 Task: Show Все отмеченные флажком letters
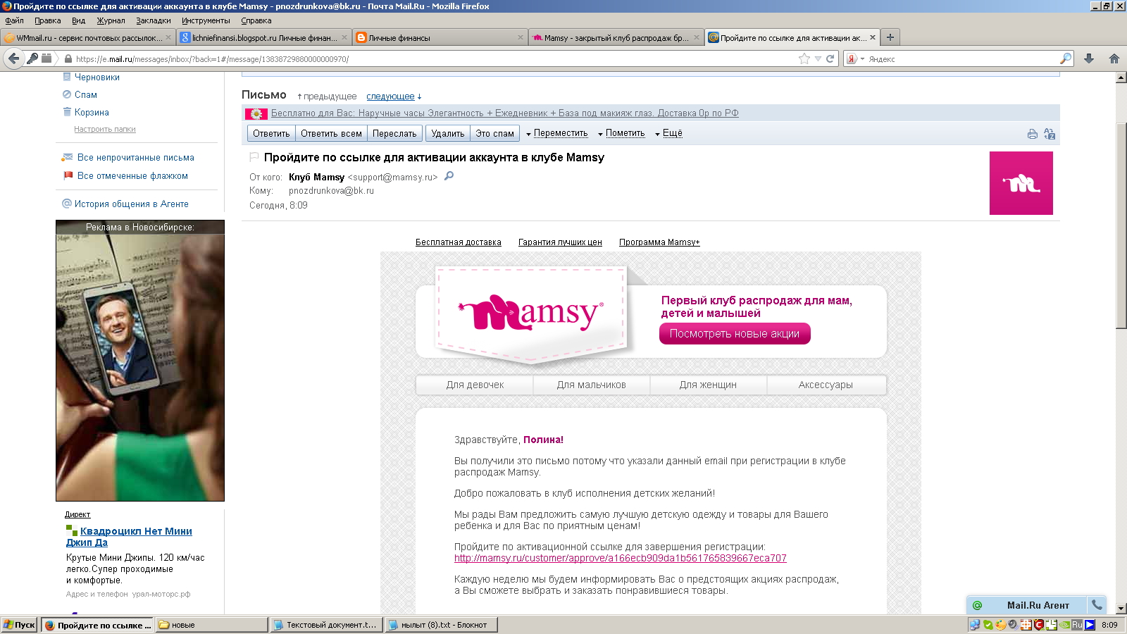tap(132, 175)
